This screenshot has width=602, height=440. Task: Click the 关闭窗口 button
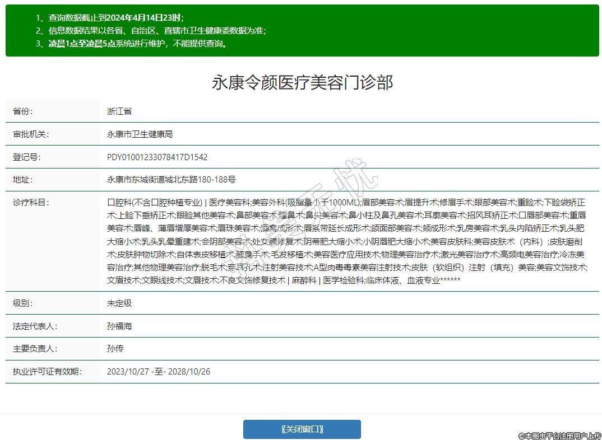302,429
